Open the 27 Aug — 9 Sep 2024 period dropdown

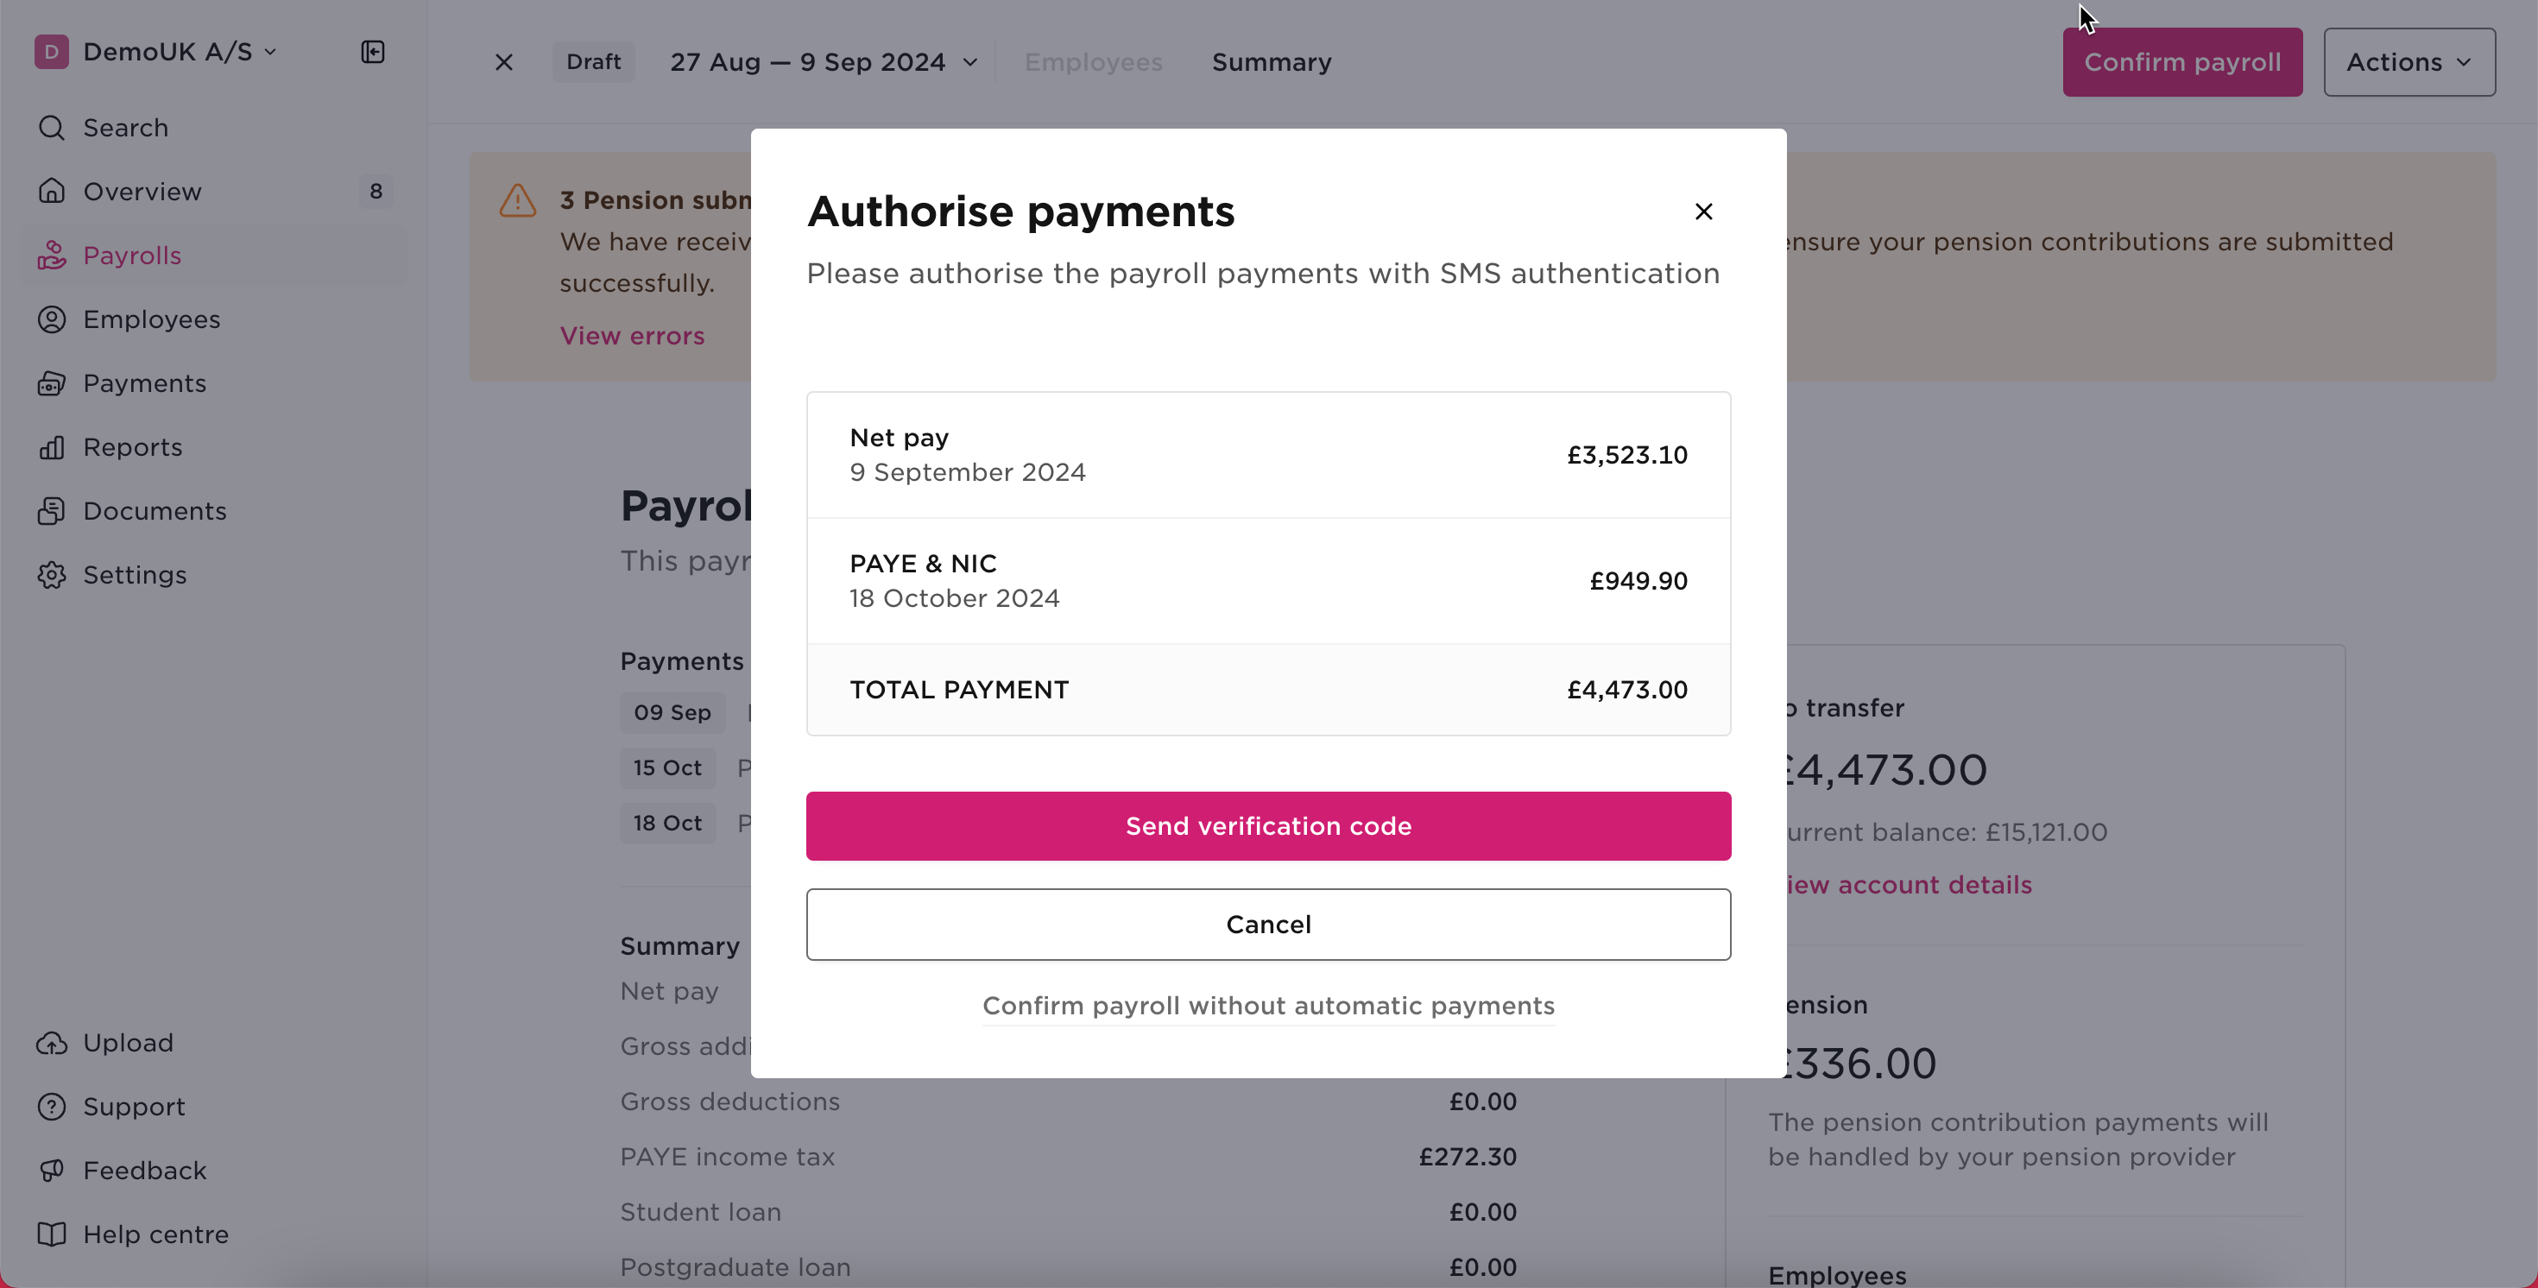[x=824, y=62]
